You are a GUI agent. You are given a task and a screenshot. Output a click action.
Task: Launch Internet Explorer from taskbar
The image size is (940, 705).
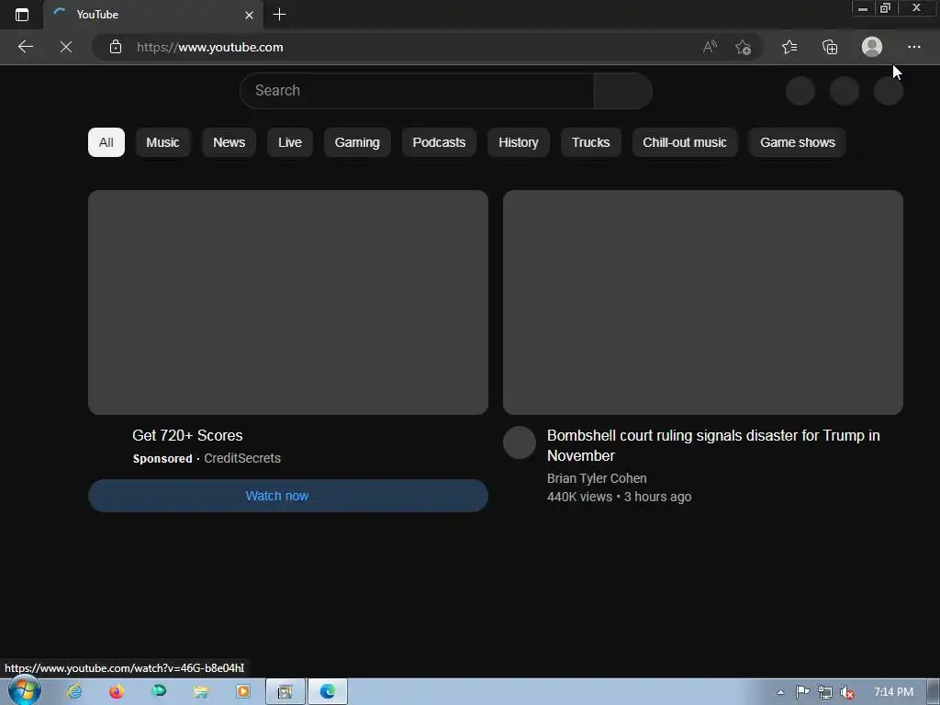[x=74, y=691]
